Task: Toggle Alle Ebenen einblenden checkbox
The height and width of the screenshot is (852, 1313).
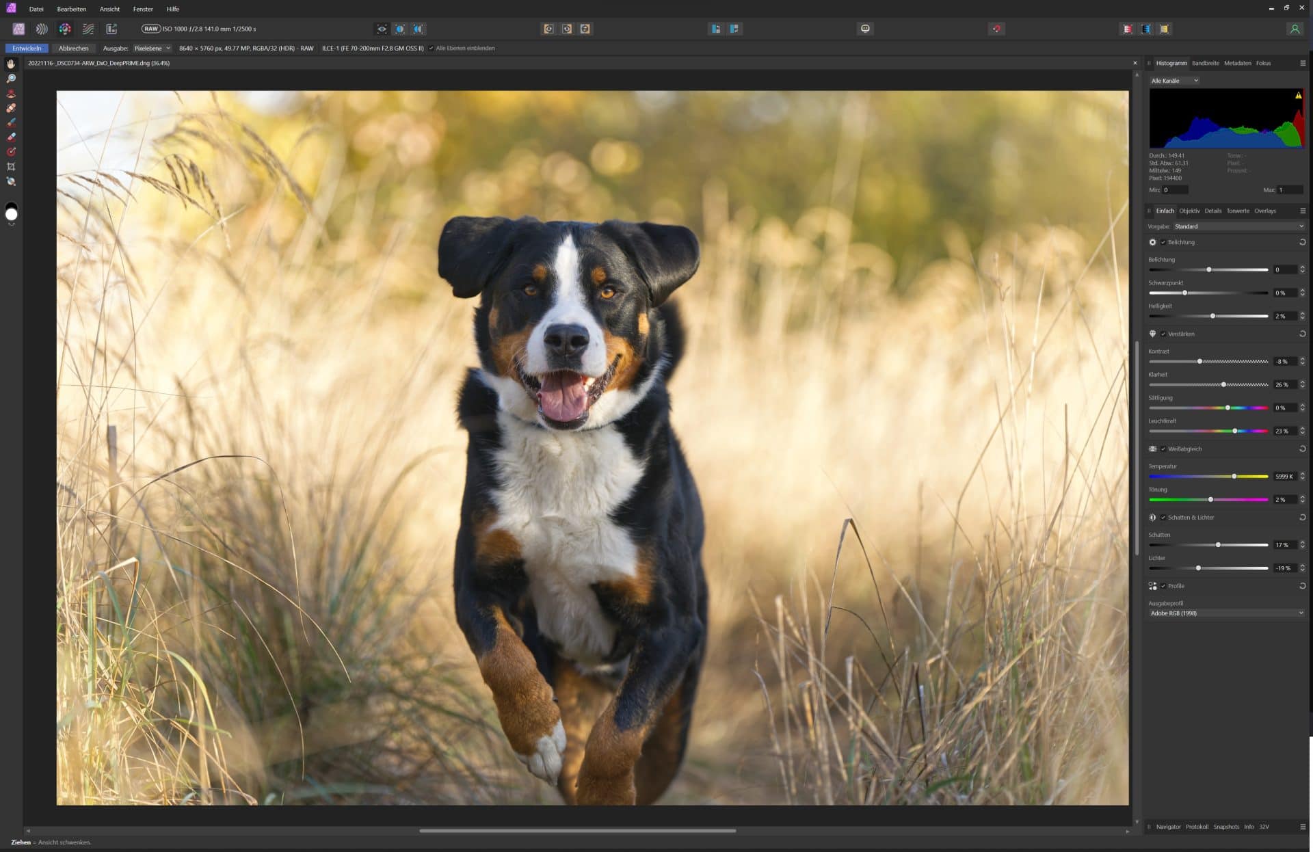Action: click(431, 49)
